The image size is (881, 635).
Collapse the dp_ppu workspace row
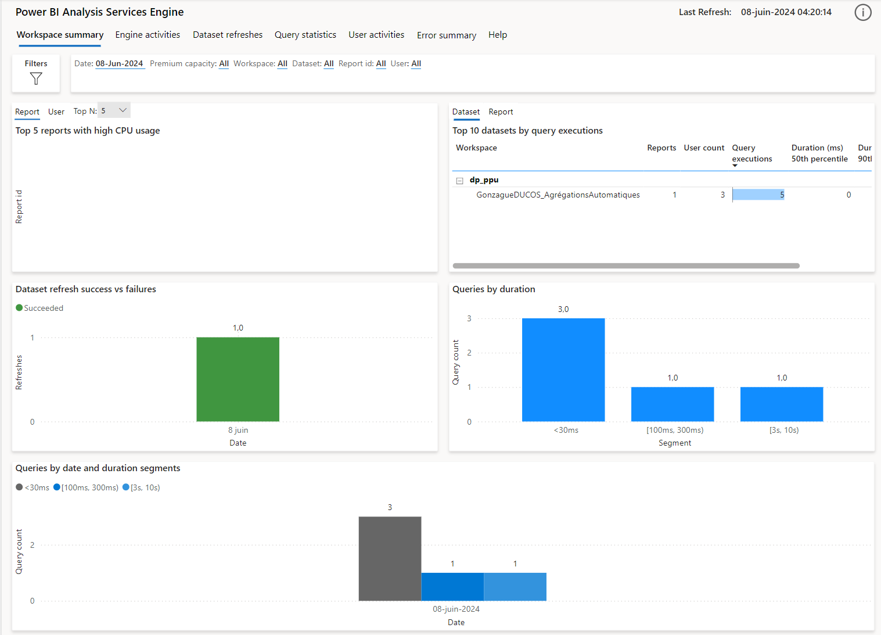coord(459,181)
